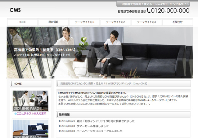Click the phone icon beside 0120-000-000

click(x=149, y=11)
